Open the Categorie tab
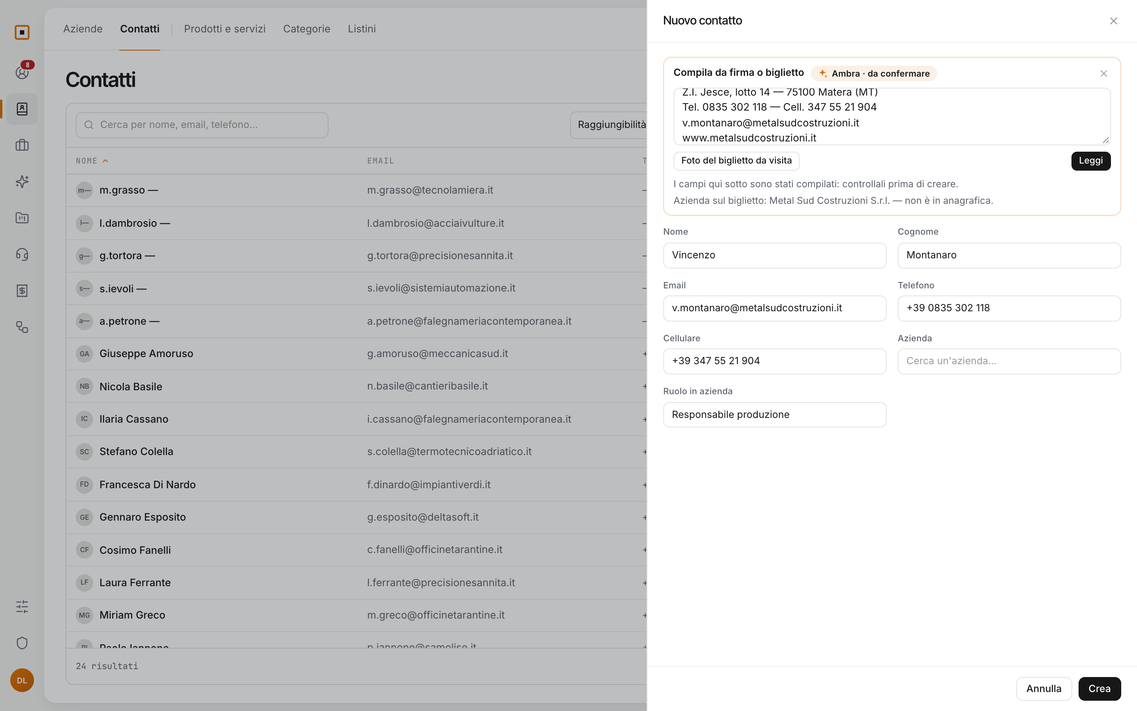 pyautogui.click(x=306, y=29)
